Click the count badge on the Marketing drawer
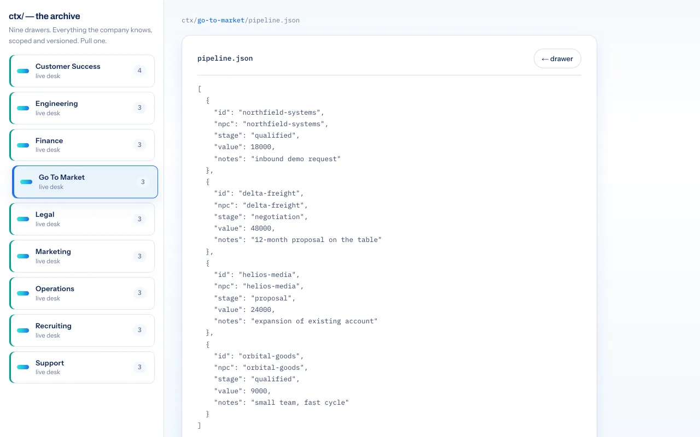 point(139,256)
